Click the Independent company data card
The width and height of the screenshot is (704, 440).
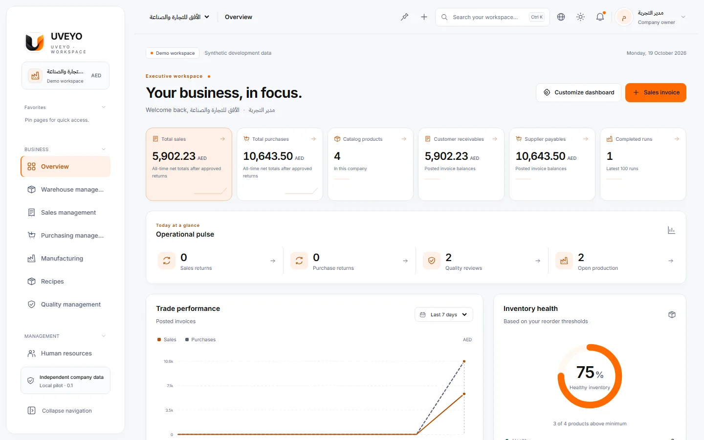pyautogui.click(x=66, y=381)
